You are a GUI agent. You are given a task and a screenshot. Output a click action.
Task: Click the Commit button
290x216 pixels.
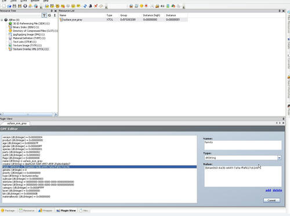pos(271,200)
